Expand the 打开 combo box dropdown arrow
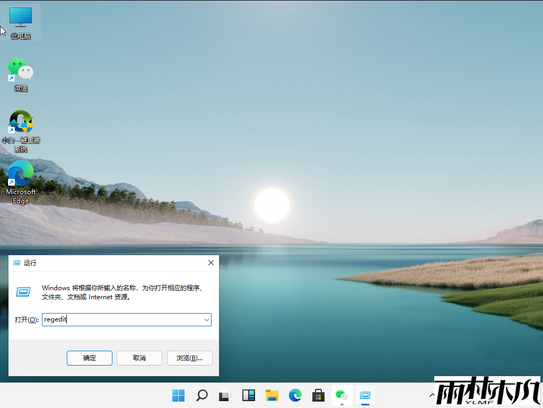The height and width of the screenshot is (408, 543). (206, 320)
